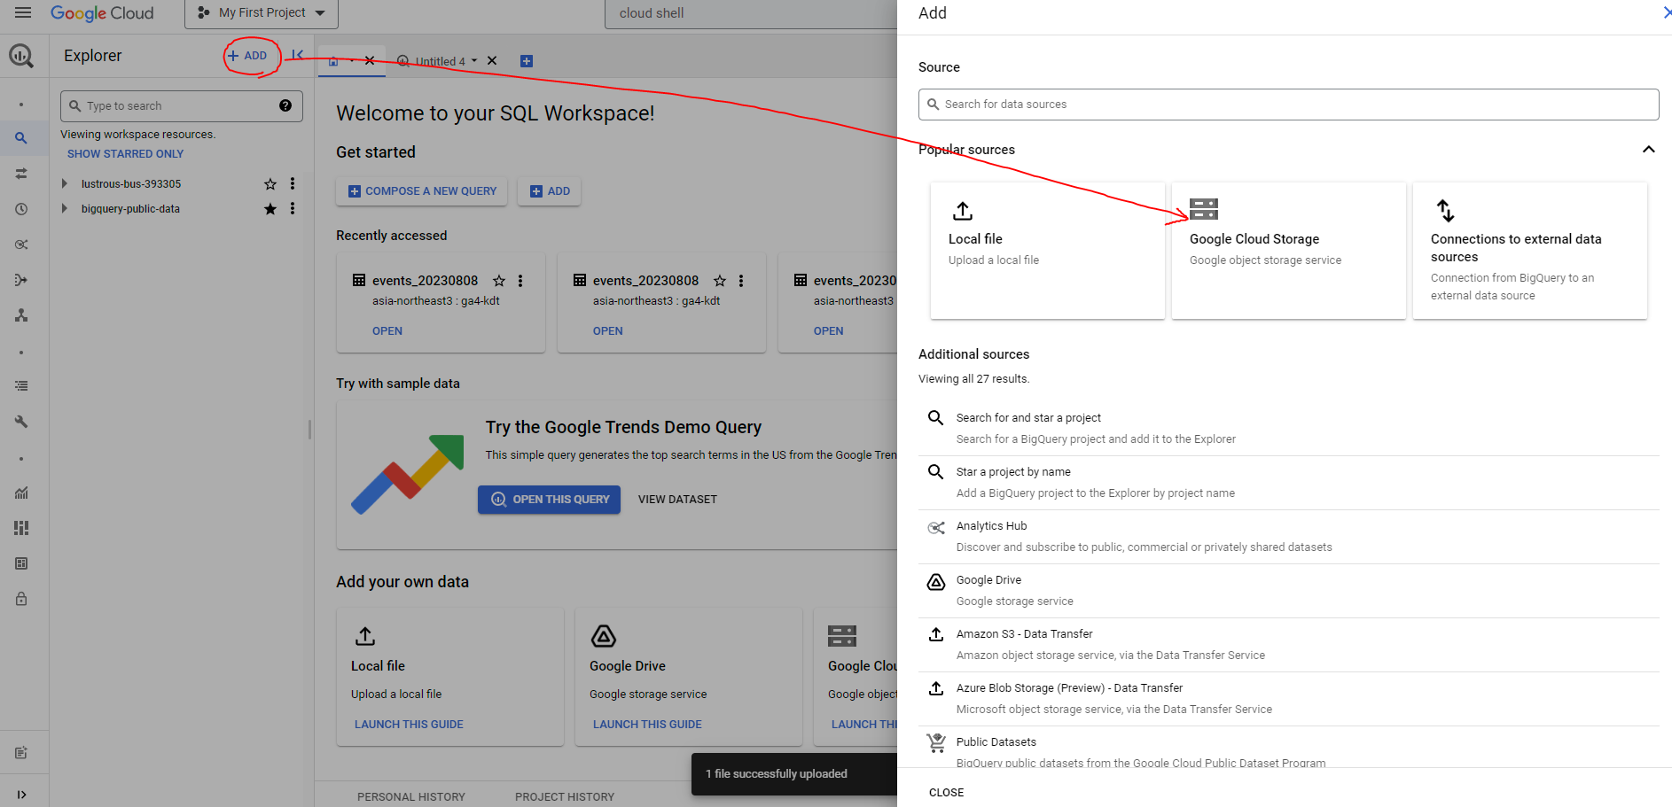Launch the Google Drive guide
The width and height of the screenshot is (1672, 807).
(x=647, y=725)
